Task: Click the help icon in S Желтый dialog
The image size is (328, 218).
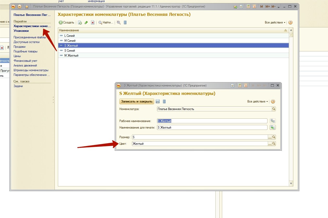Action: coord(273,102)
